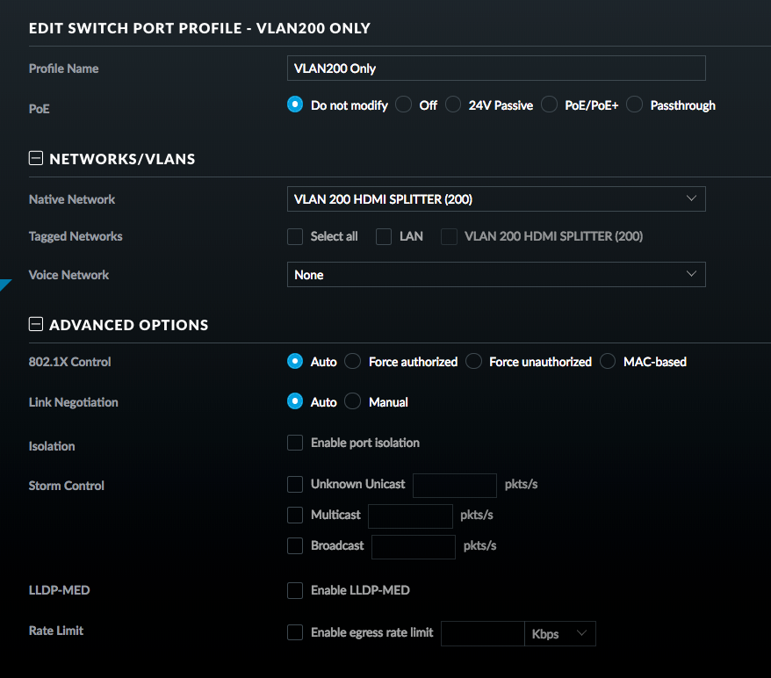This screenshot has width=771, height=678.
Task: Select Passthrough PoE mode
Action: tap(635, 105)
